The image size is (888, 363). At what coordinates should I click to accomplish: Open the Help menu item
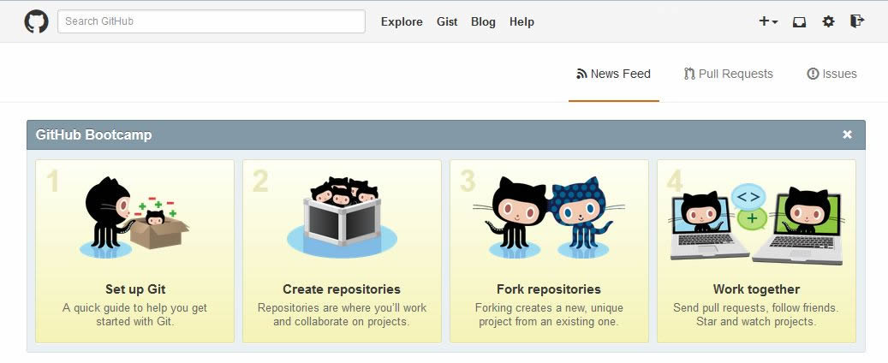tap(521, 21)
